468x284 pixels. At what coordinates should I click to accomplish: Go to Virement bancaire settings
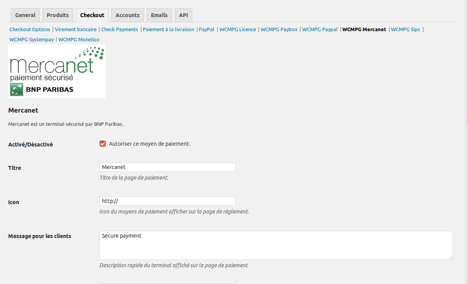click(x=75, y=29)
